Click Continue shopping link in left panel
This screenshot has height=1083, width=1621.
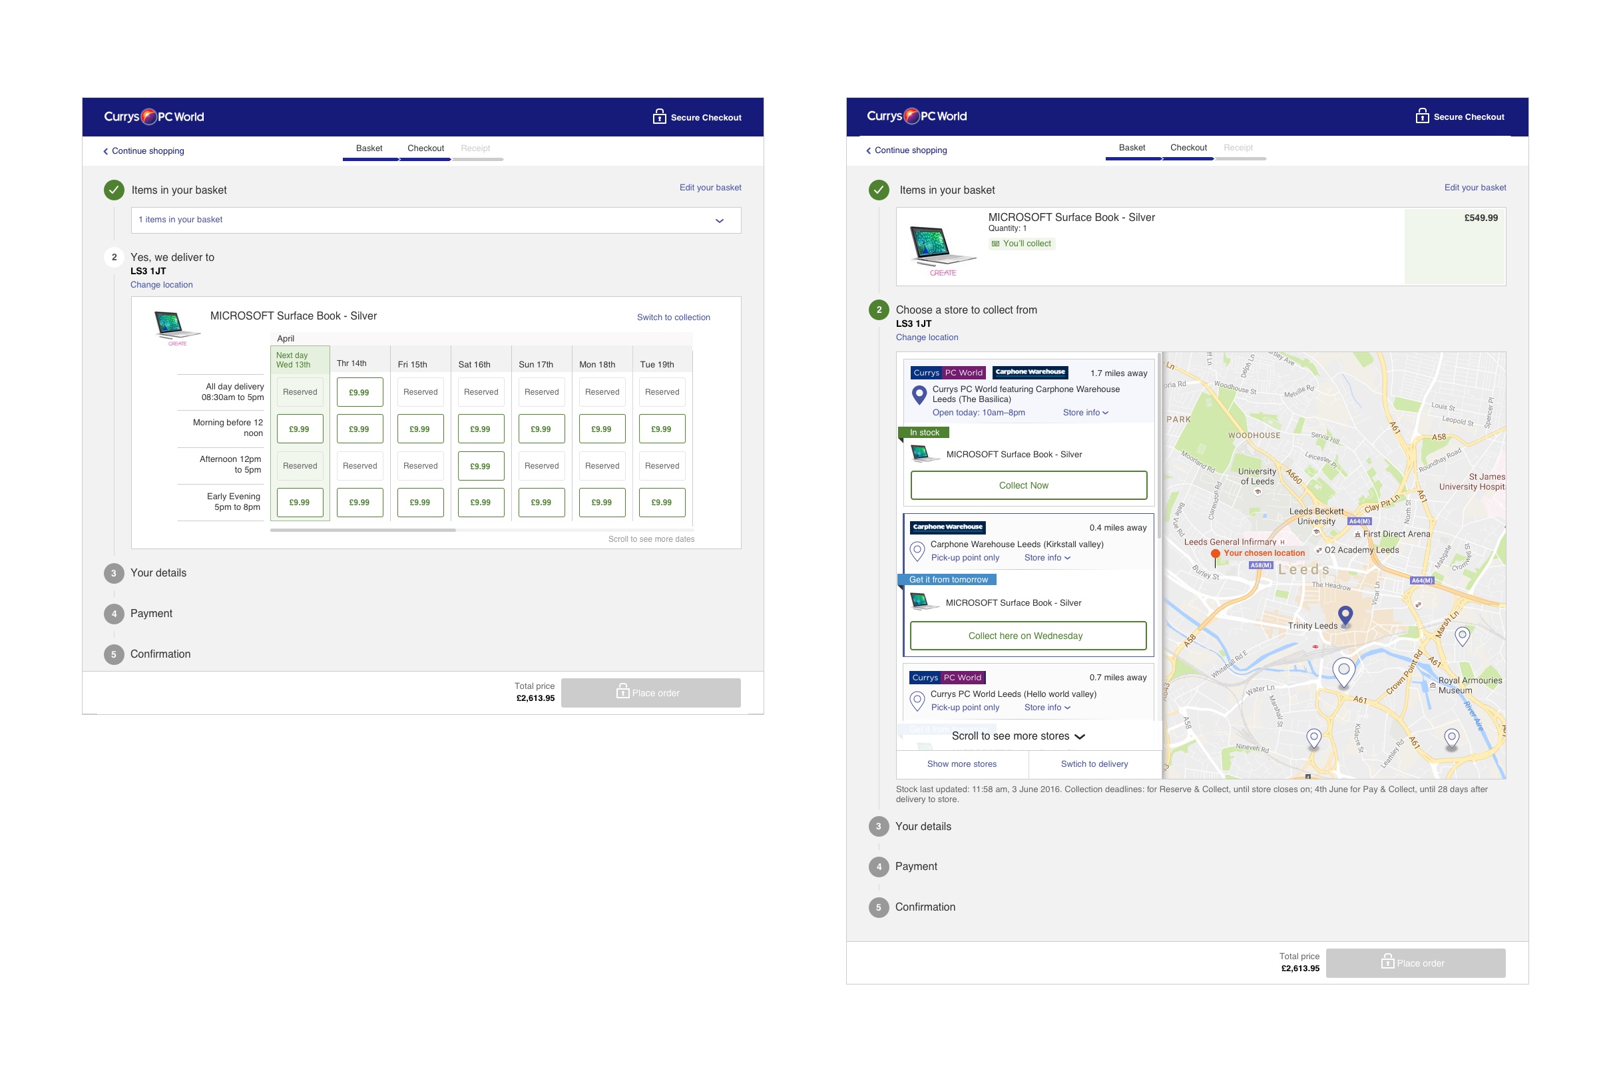tap(144, 151)
